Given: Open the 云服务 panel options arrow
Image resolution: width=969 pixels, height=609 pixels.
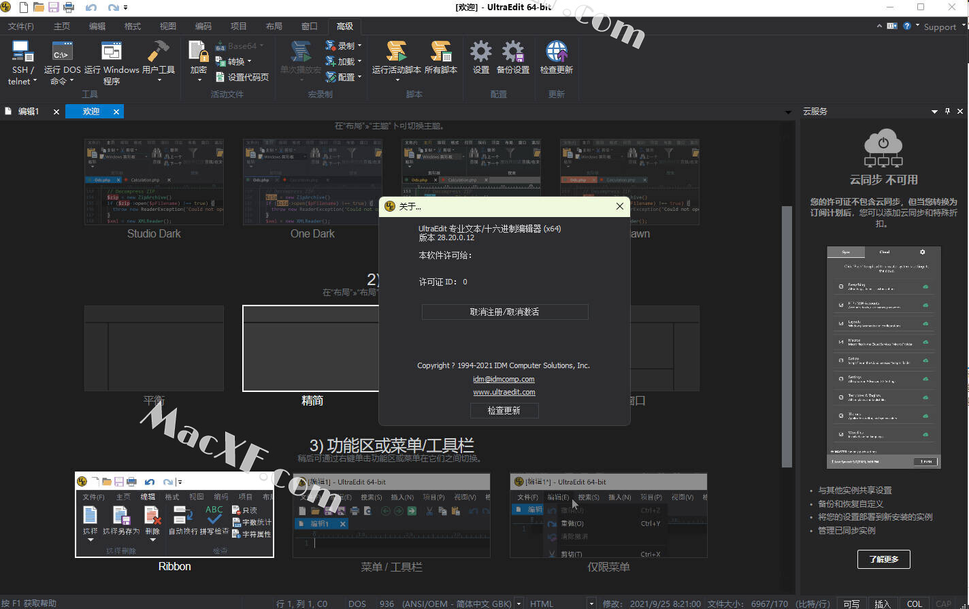Looking at the screenshot, I should 935,111.
